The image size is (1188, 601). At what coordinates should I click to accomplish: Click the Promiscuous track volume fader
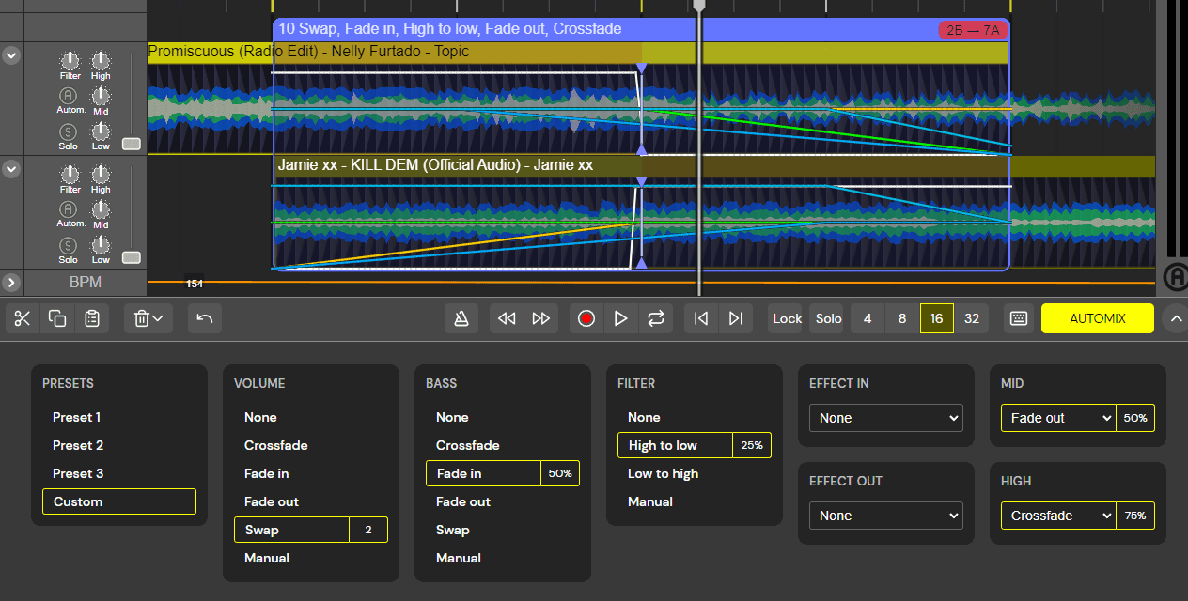(x=132, y=143)
